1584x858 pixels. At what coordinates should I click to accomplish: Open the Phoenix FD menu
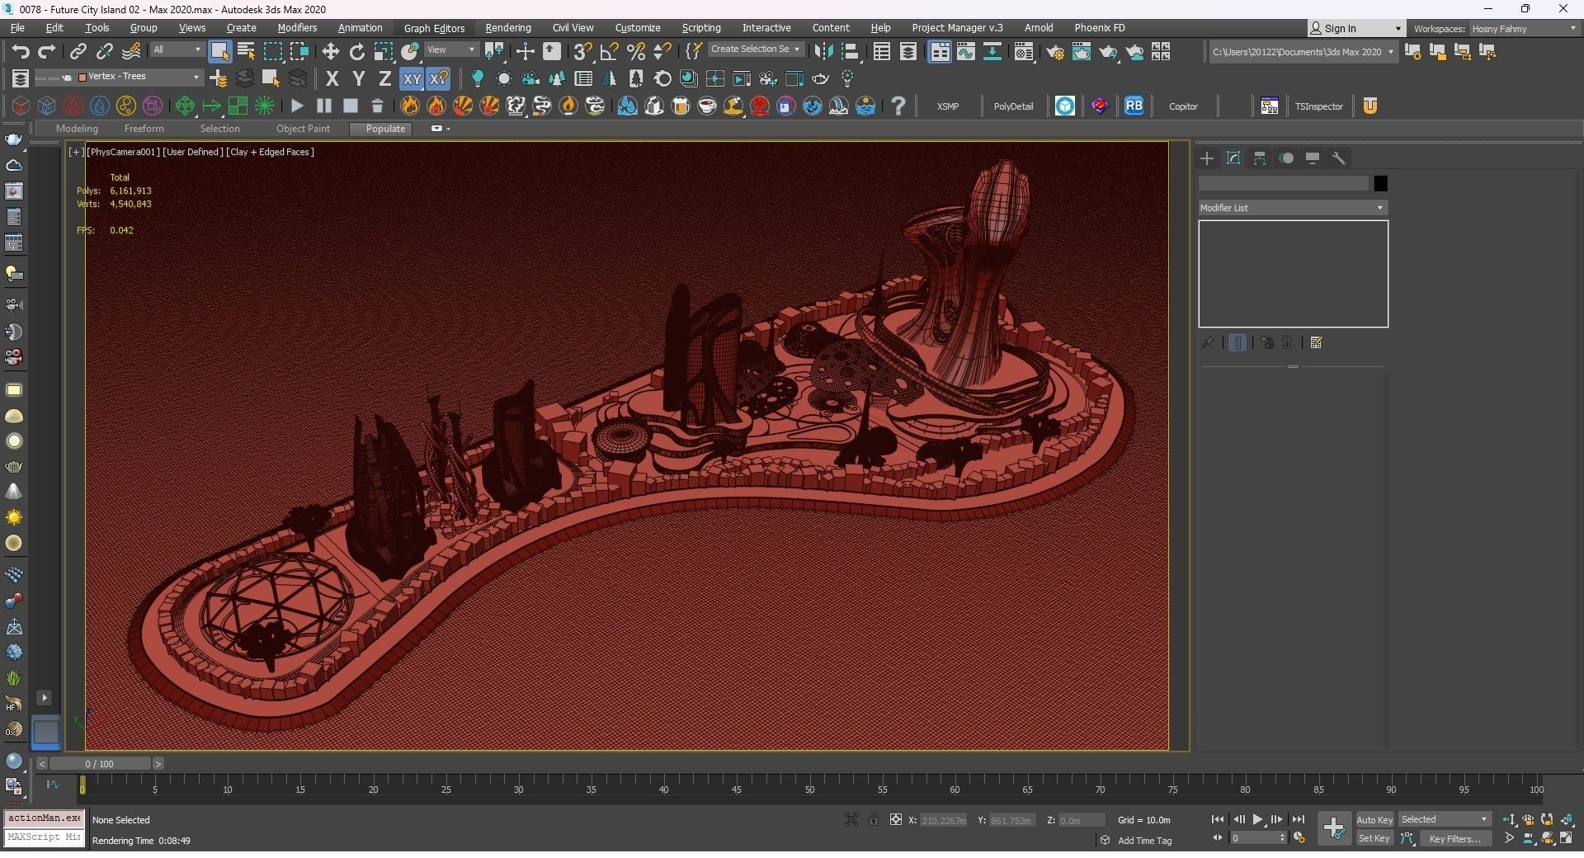click(x=1099, y=28)
